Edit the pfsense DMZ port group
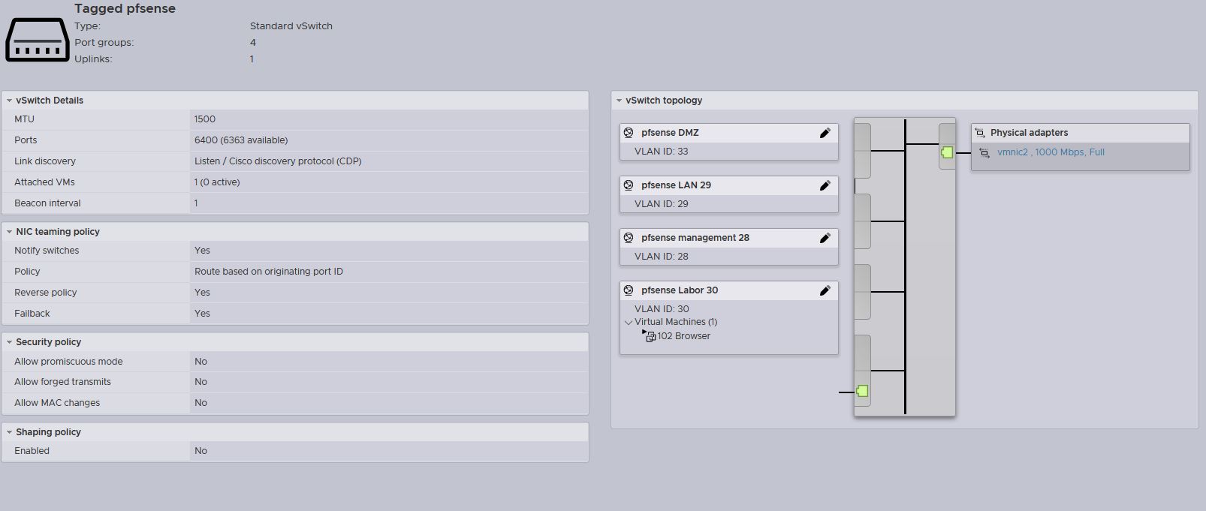 825,133
